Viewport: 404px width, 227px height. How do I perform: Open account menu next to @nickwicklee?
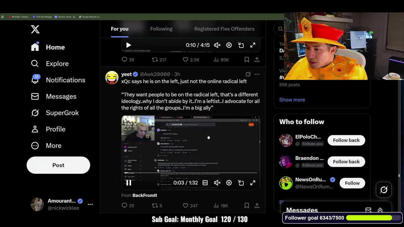tap(90, 204)
